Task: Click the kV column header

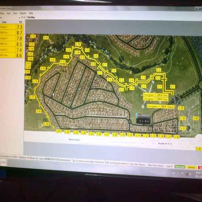Action: pyautogui.click(x=21, y=22)
